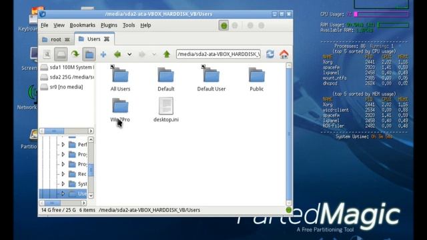The image size is (427, 240).
Task: Toggle the grey panel 2 button next to green one
Action: point(234,25)
